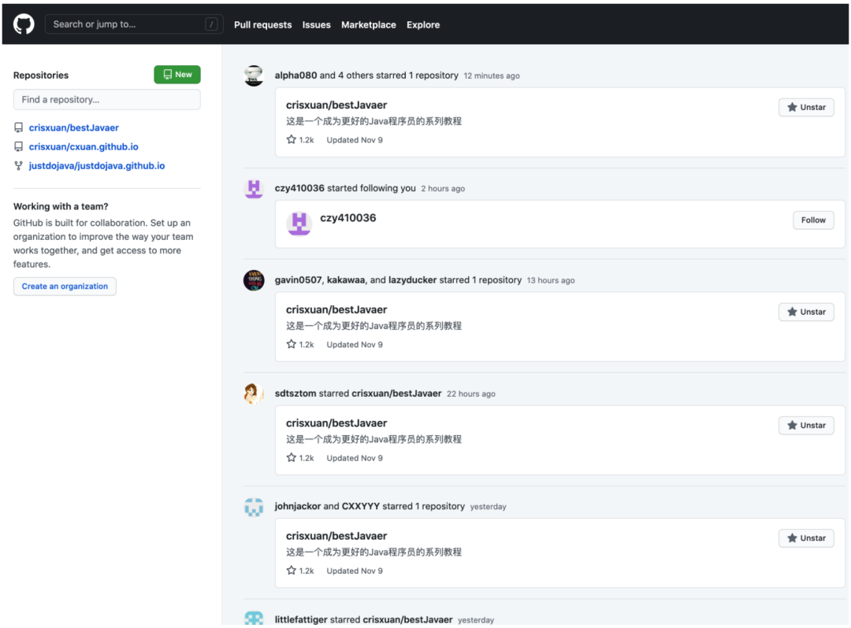The height and width of the screenshot is (628, 851).
Task: Focus the Find a repository field
Action: coord(107,100)
